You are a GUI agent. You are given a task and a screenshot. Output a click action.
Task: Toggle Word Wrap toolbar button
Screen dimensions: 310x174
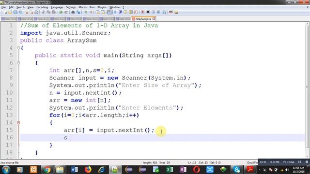110,12
